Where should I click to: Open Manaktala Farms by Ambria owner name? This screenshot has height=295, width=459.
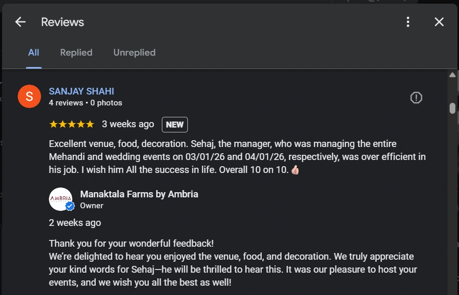tap(139, 194)
